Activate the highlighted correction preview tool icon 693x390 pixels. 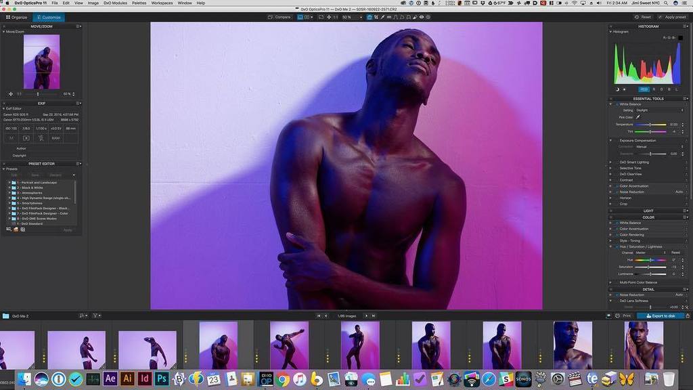(x=369, y=17)
